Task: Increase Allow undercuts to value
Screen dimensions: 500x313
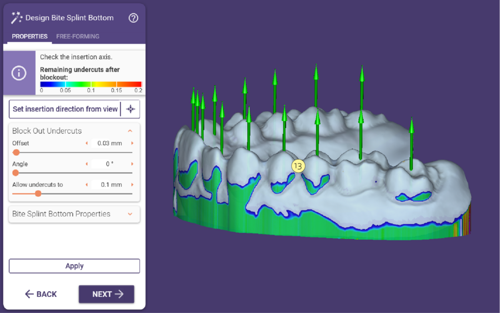Action: (x=132, y=185)
